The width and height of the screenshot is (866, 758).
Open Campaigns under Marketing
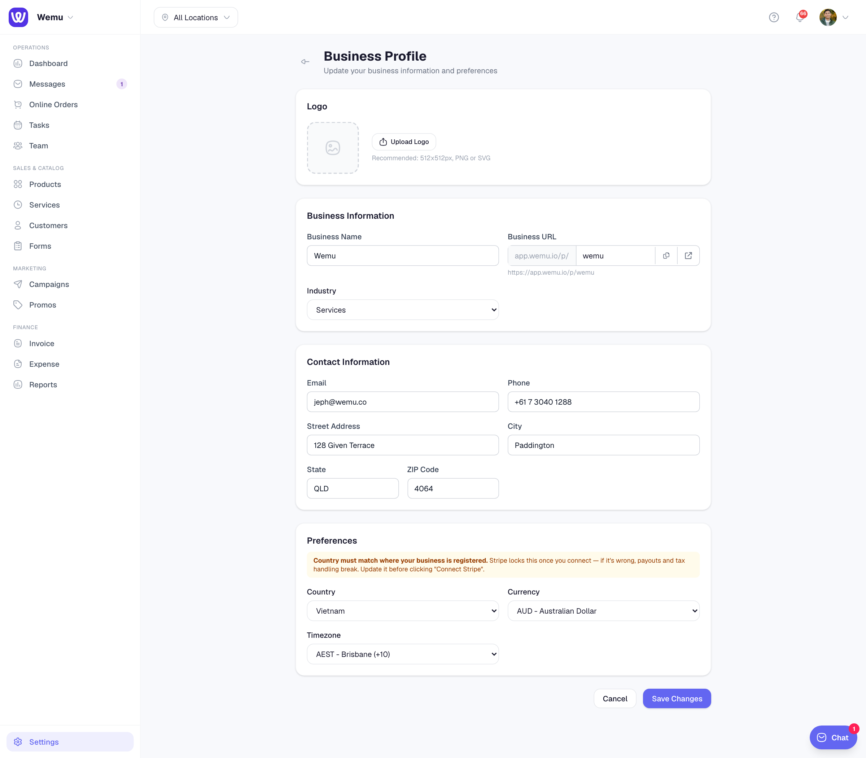click(70, 284)
